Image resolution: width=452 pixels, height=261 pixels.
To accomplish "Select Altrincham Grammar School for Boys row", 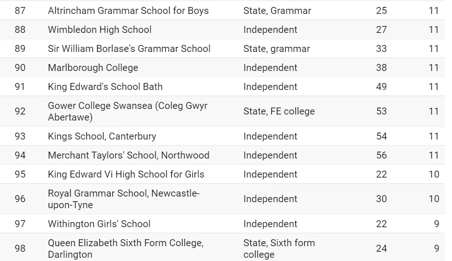I will tap(222, 11).
